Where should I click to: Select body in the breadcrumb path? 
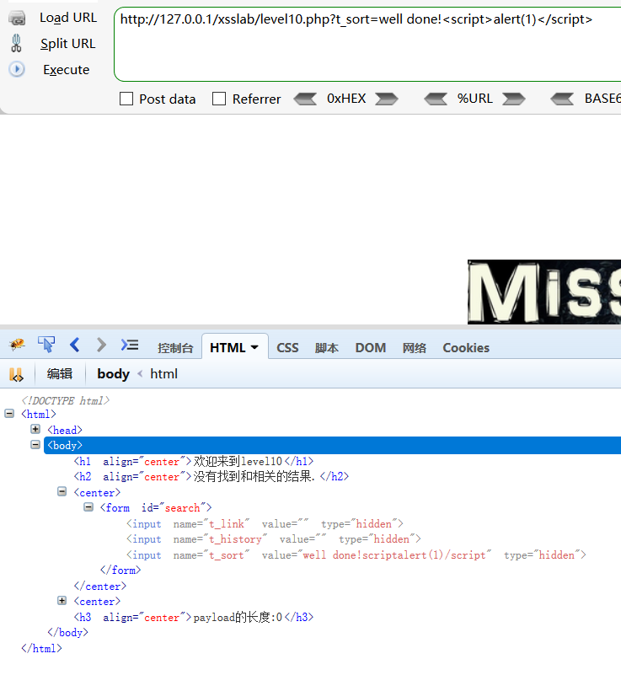113,373
